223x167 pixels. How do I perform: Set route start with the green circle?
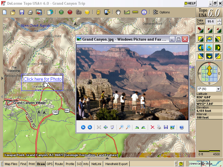[x=61, y=12]
